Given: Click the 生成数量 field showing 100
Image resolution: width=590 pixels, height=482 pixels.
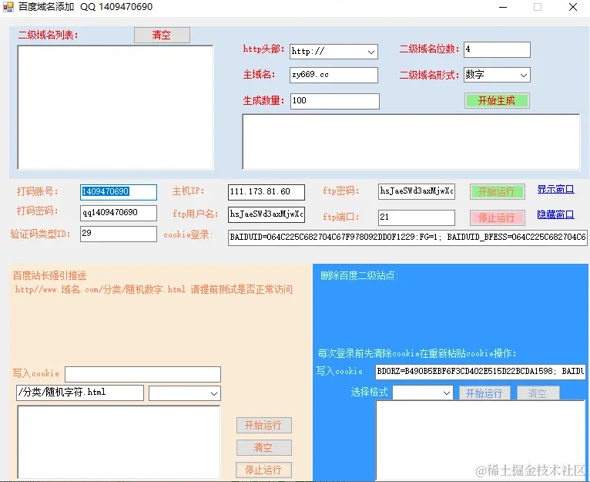Looking at the screenshot, I should (x=334, y=101).
